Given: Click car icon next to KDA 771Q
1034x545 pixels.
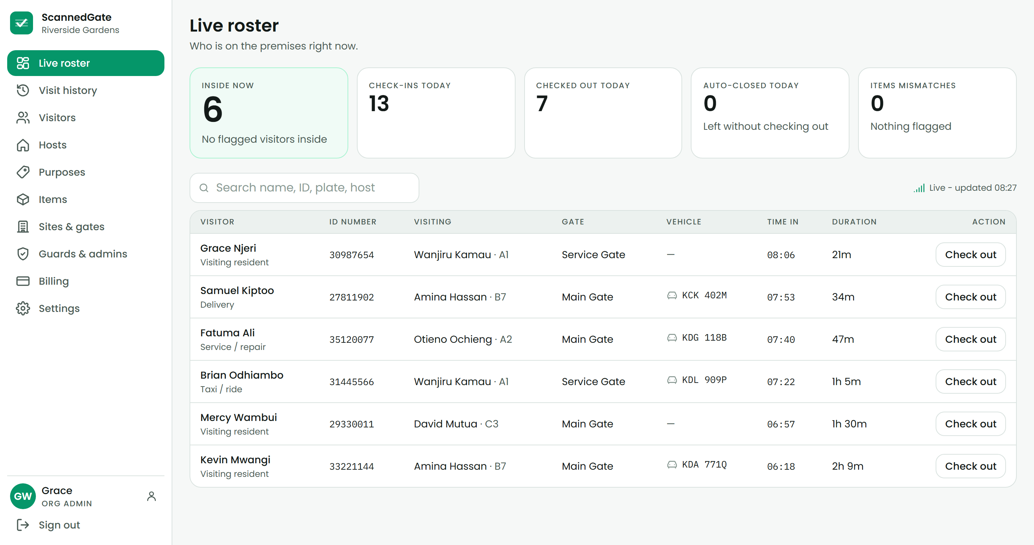Looking at the screenshot, I should click(672, 464).
